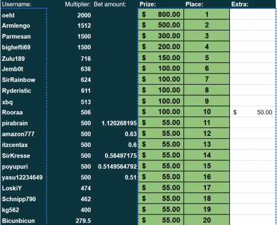Select the 'LoskiY' username cell
277x225 pixels.
pyautogui.click(x=23, y=188)
